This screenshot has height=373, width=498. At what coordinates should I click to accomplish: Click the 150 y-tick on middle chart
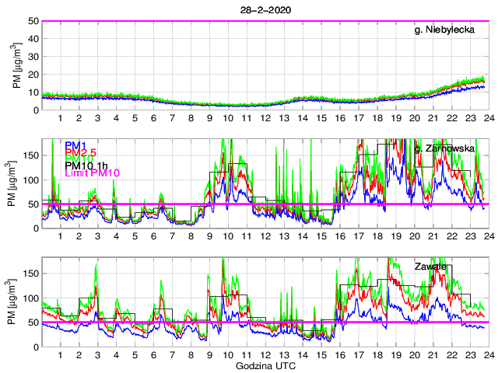pos(30,155)
